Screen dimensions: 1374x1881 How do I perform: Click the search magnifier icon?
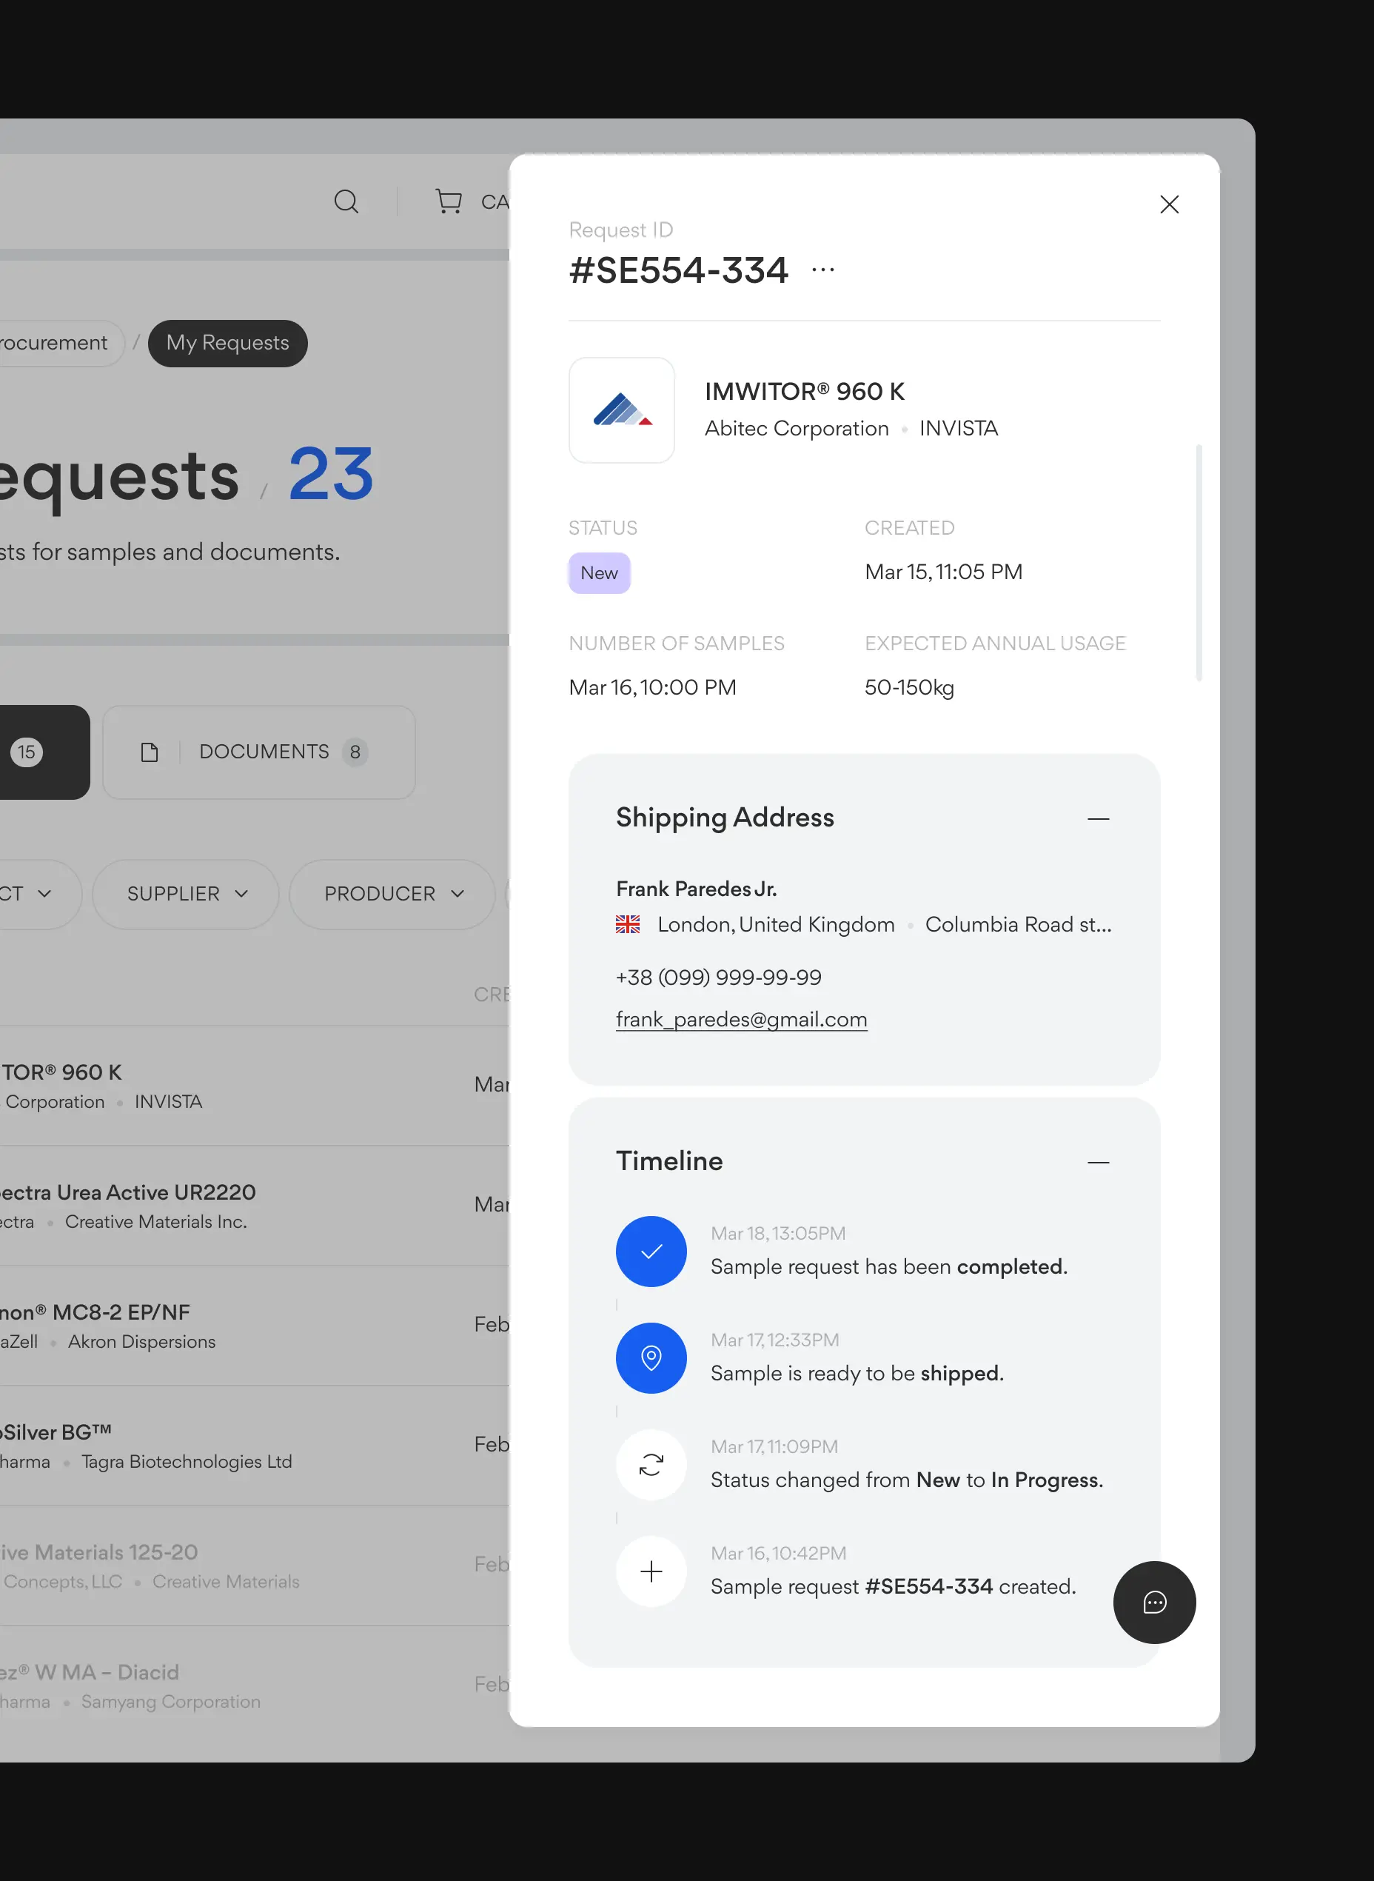346,201
